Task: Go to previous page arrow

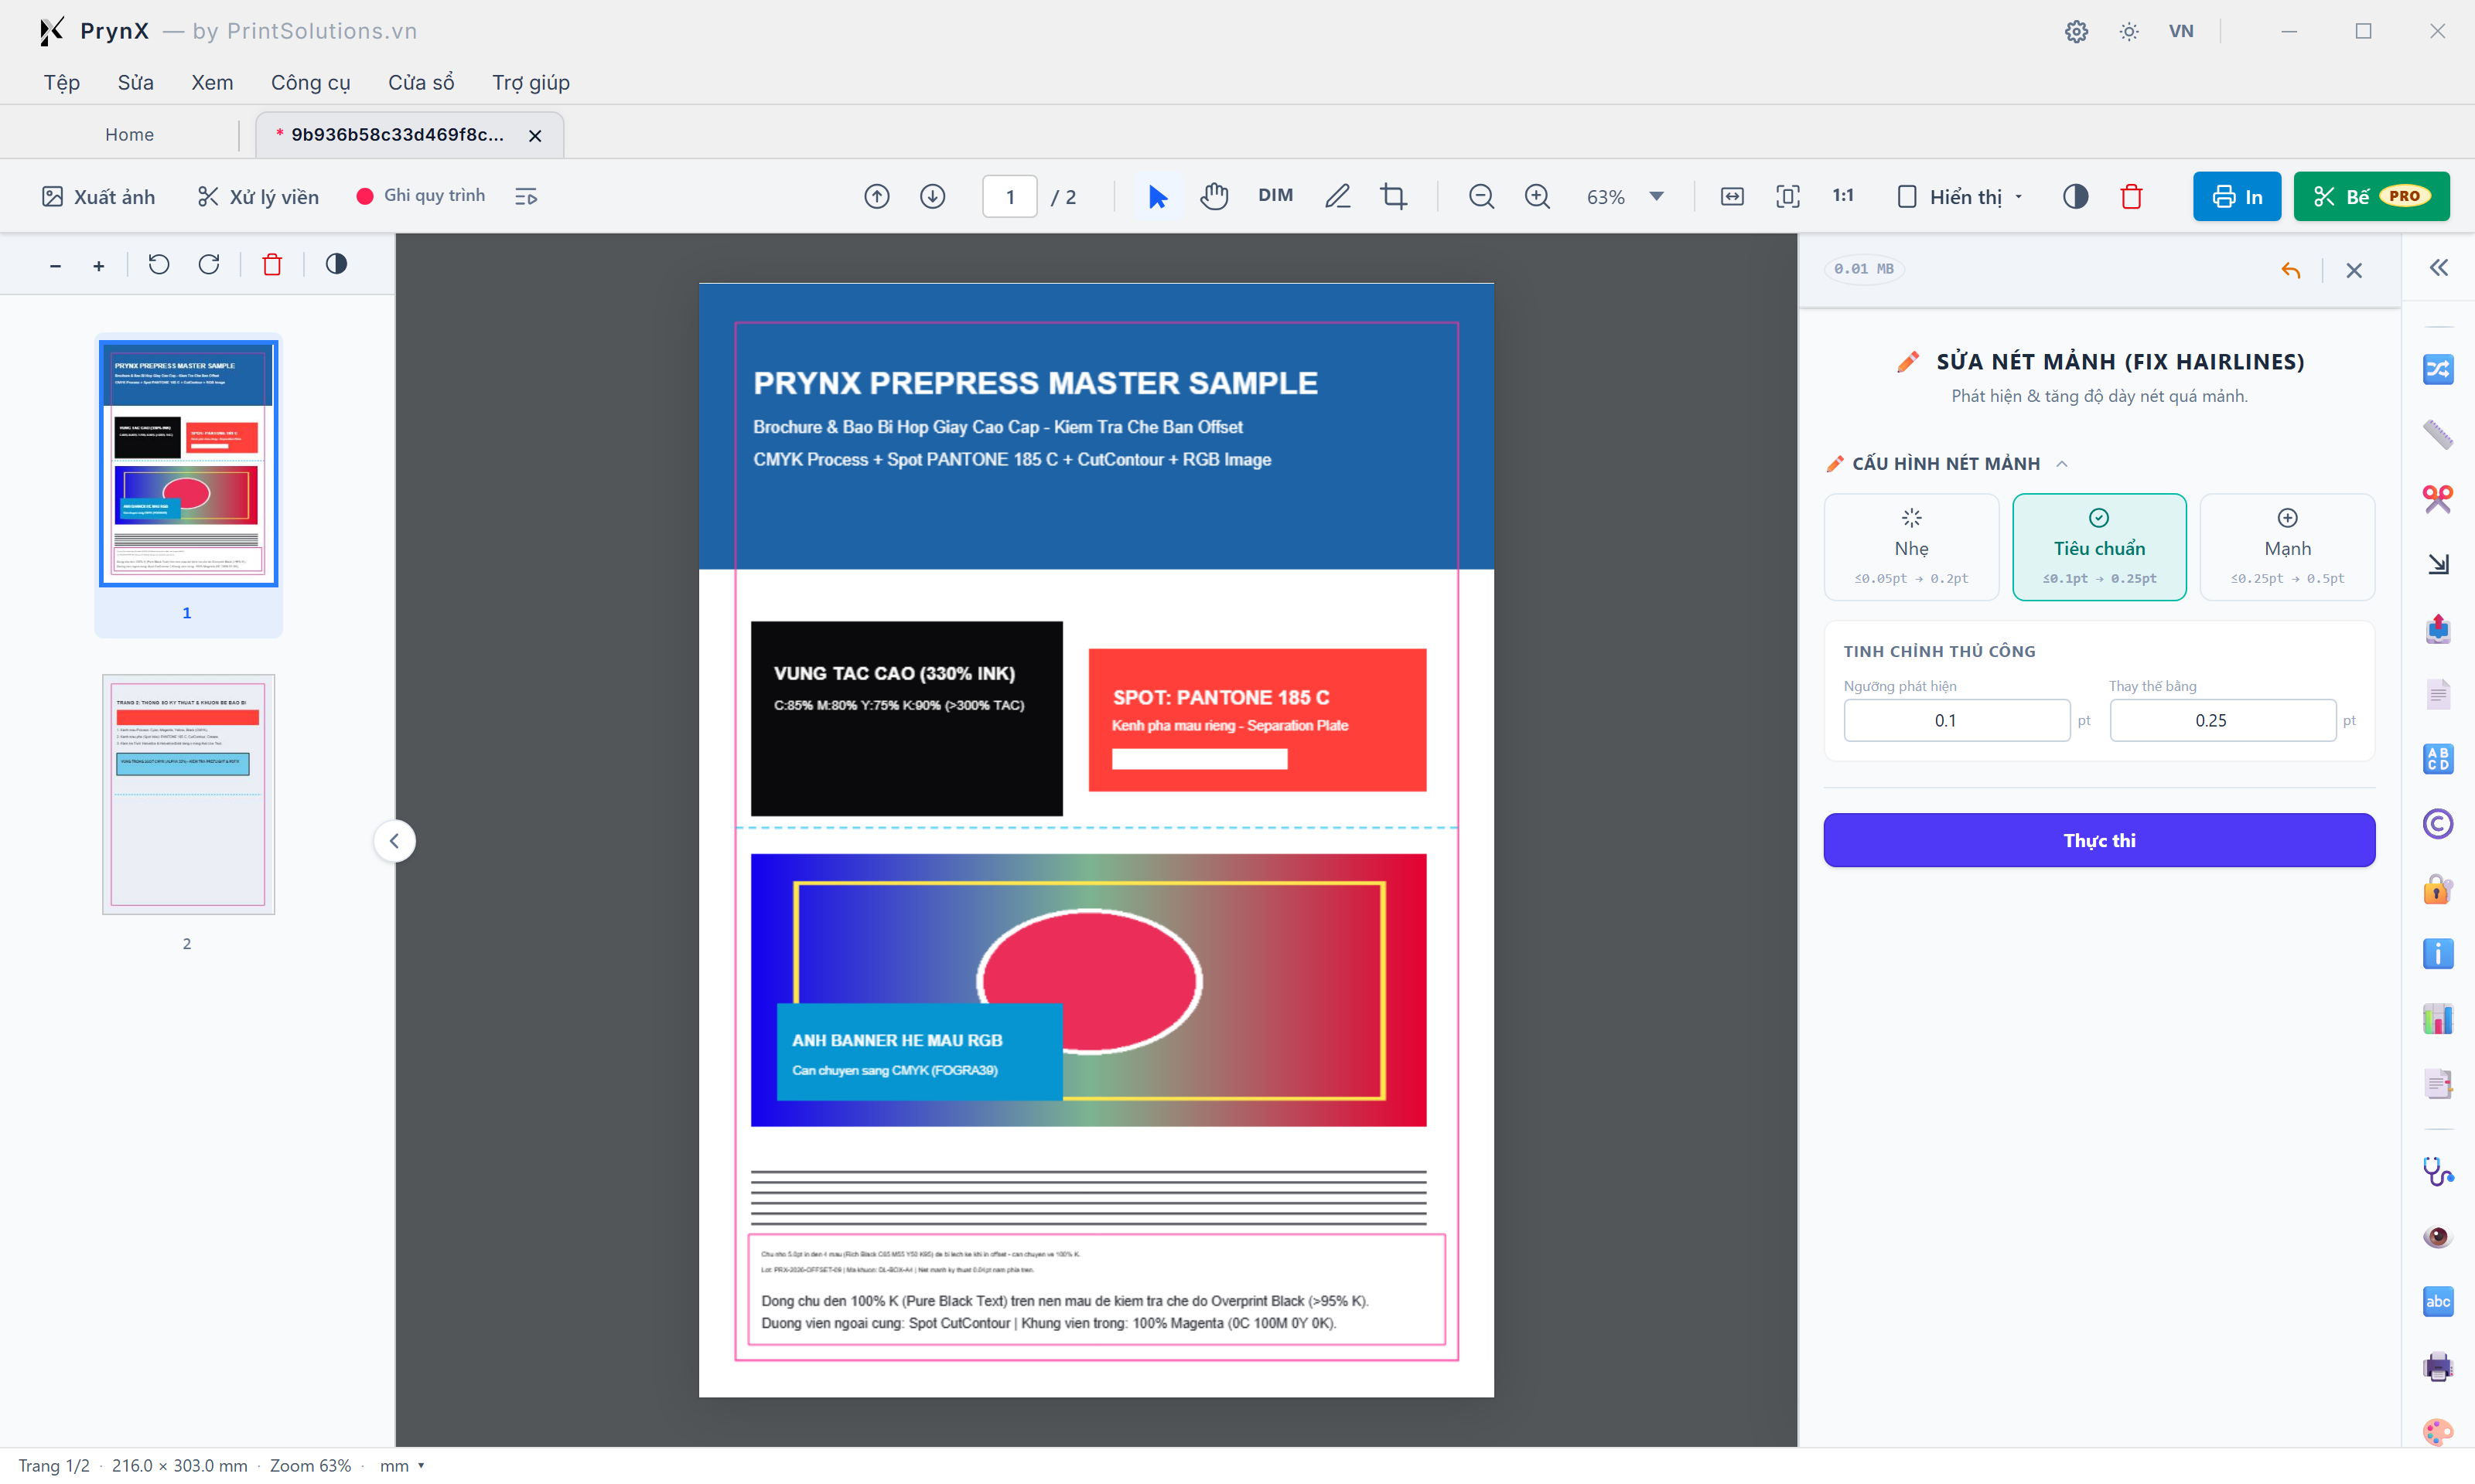Action: coord(876,196)
